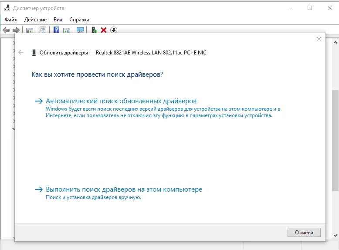This screenshot has width=339, height=250.
Task: Click the dialog back arrow near title
Action: click(21, 52)
